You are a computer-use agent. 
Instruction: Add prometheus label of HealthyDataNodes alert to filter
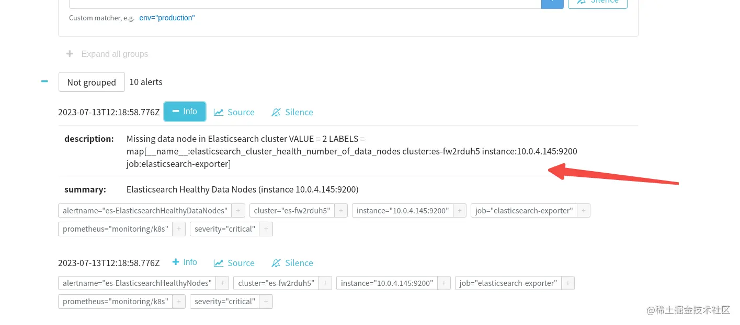click(x=179, y=229)
